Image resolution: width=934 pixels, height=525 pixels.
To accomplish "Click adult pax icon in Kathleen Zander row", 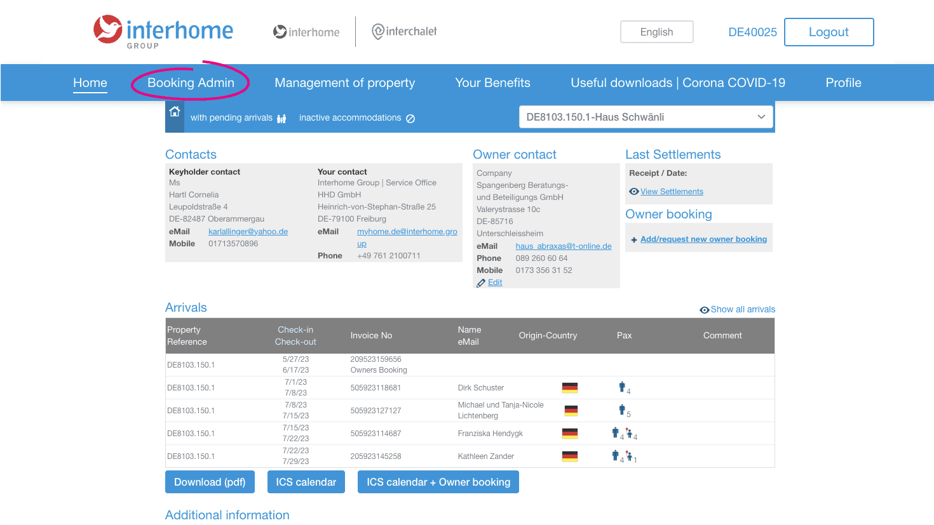I will 615,455.
